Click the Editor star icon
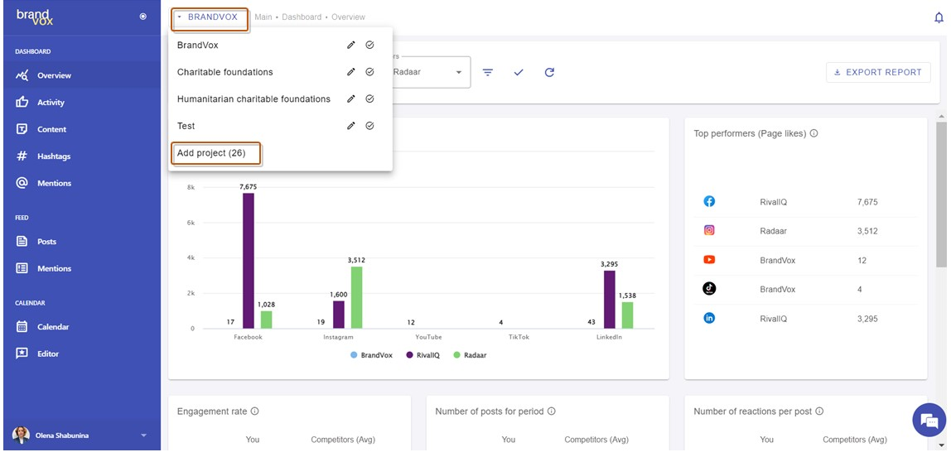This screenshot has height=457, width=951. point(22,354)
